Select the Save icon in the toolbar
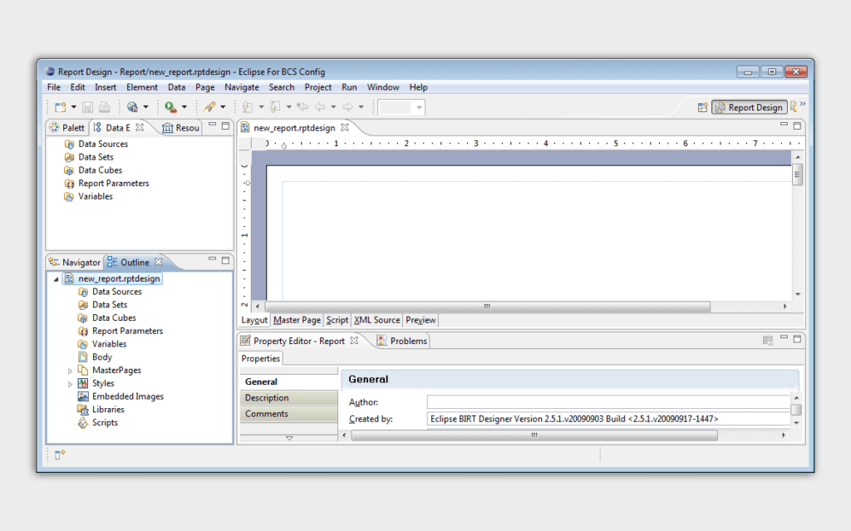The width and height of the screenshot is (851, 531). [86, 106]
